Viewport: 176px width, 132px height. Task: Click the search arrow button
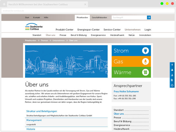click(x=149, y=17)
